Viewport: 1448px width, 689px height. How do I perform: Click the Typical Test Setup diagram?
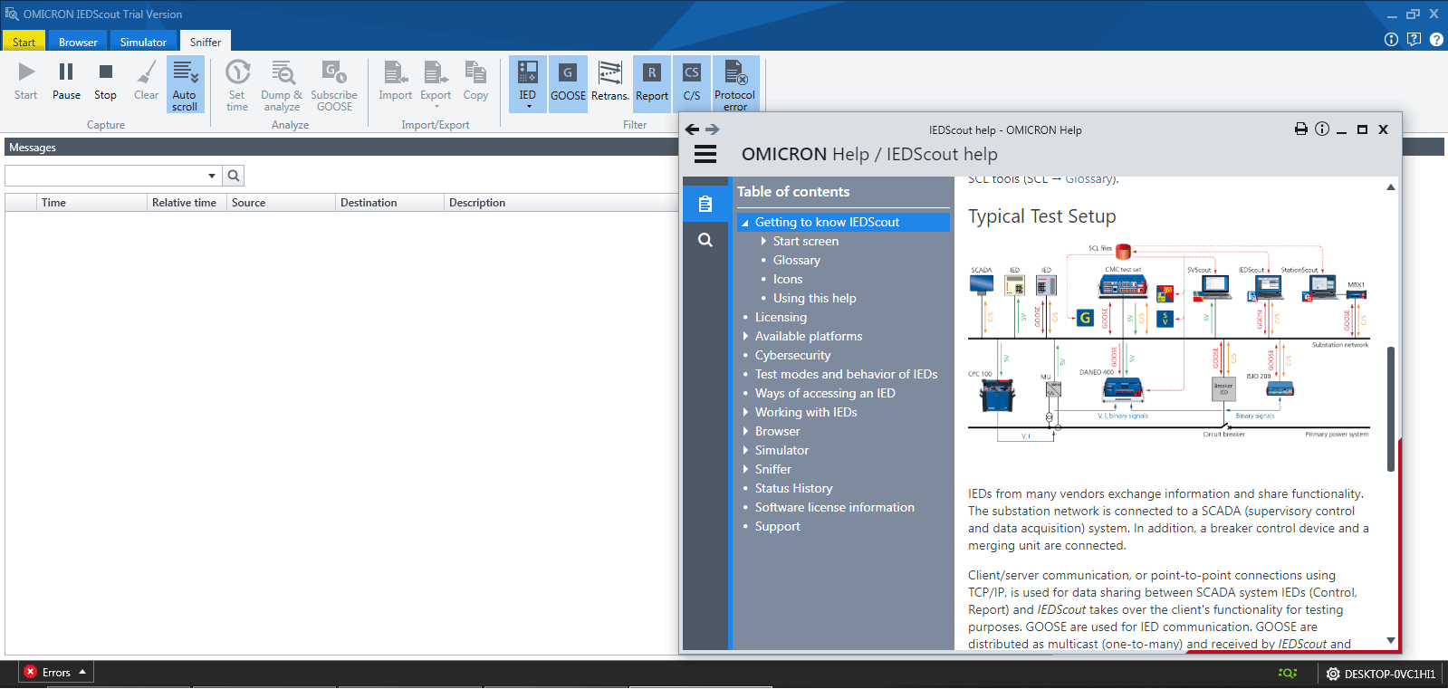(x=1169, y=342)
